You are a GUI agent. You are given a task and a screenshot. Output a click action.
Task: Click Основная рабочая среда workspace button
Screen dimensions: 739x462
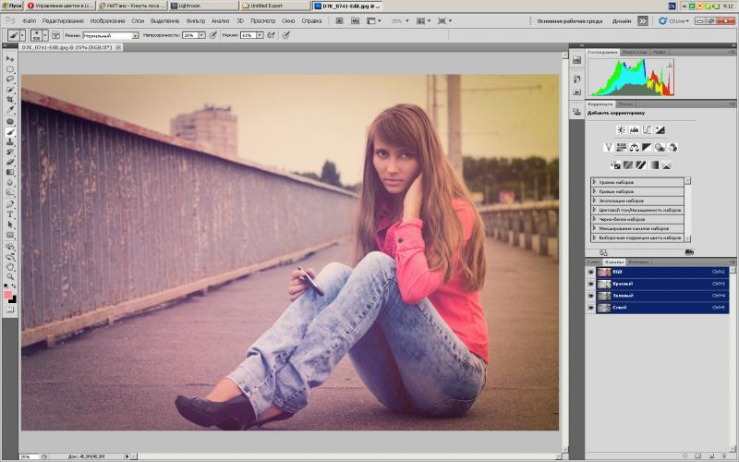click(x=570, y=21)
